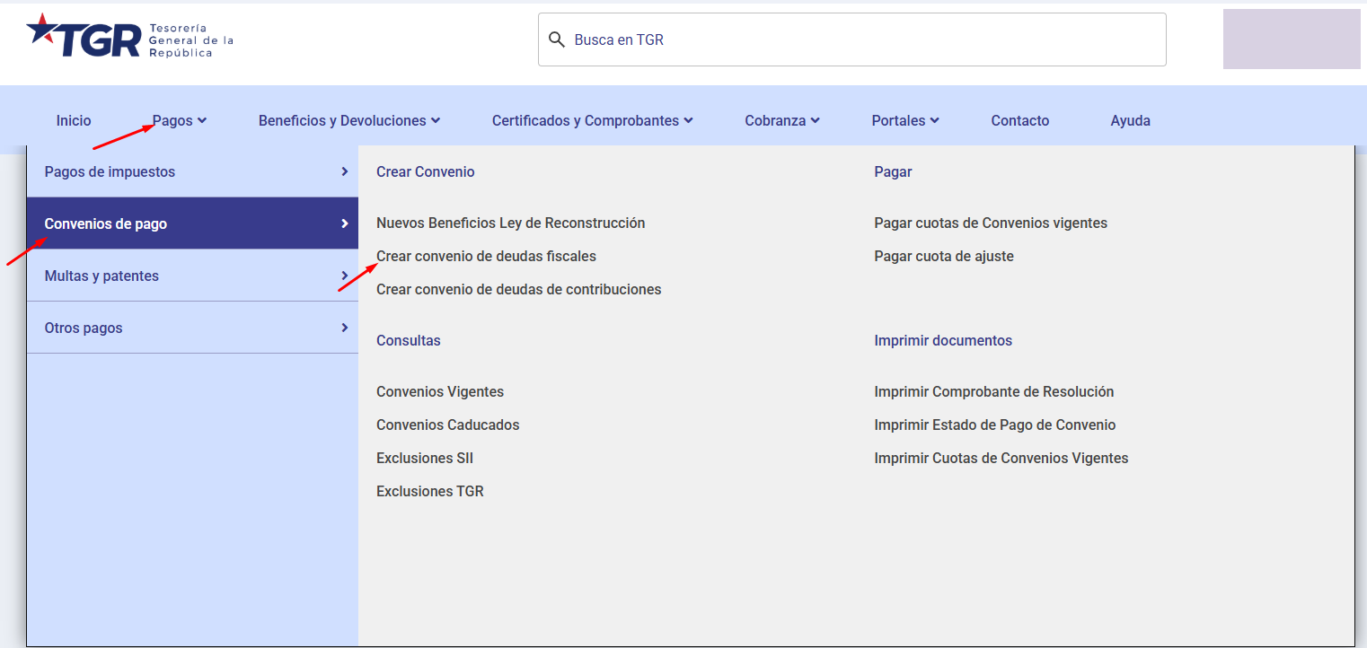Viewport: 1367px width, 648px height.
Task: Open Pagar cuota de ajuste
Action: click(x=944, y=256)
